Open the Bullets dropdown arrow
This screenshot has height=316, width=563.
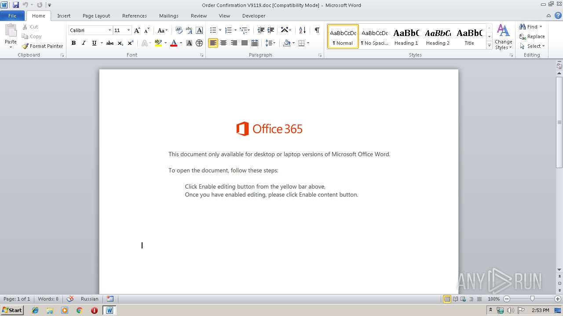click(220, 30)
